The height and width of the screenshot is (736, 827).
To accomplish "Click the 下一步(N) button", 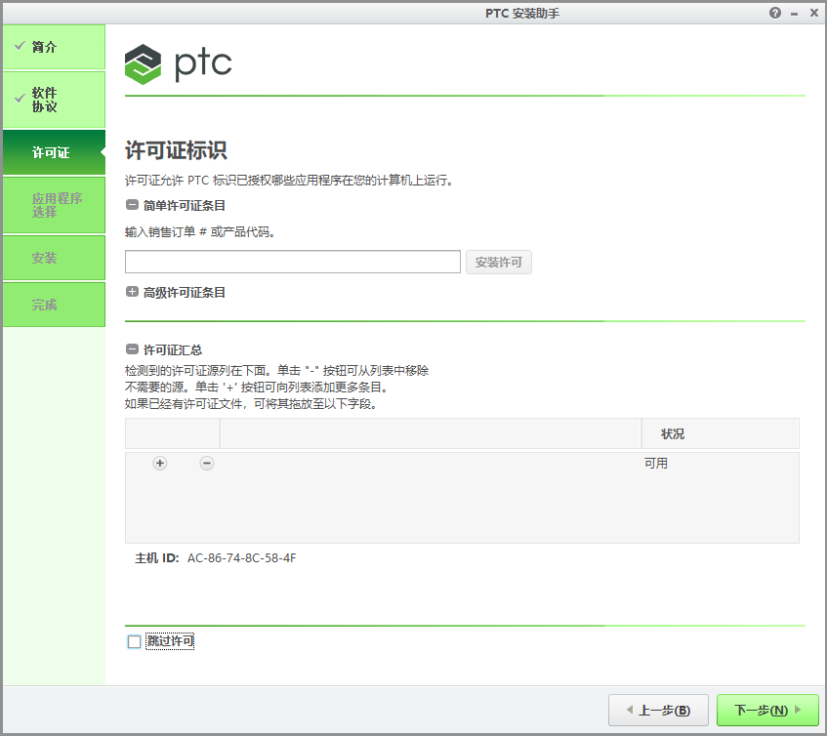I will pos(766,710).
